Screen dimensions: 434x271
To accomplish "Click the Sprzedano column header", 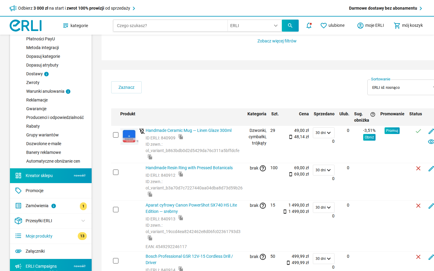I will [x=324, y=114].
